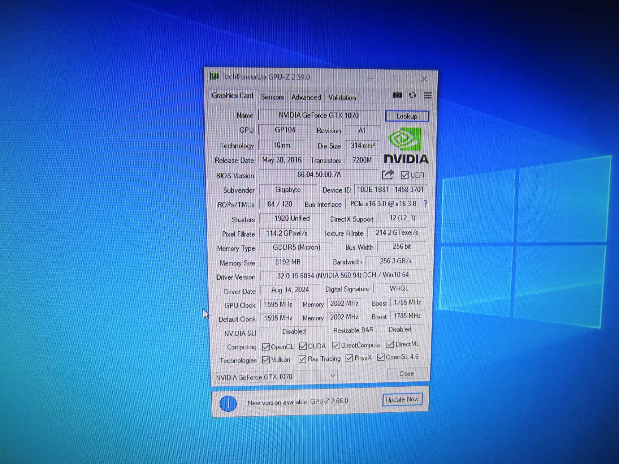
Task: Toggle the OpenGL 4.6 checkbox
Action: (381, 357)
